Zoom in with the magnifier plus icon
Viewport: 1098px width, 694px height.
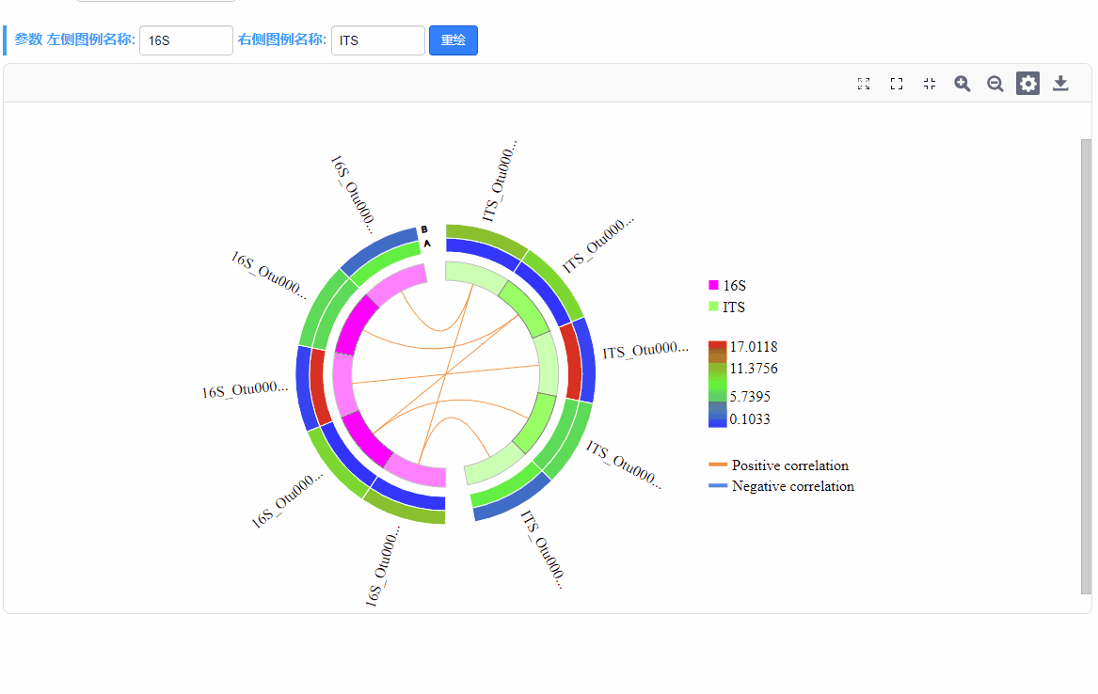point(963,84)
